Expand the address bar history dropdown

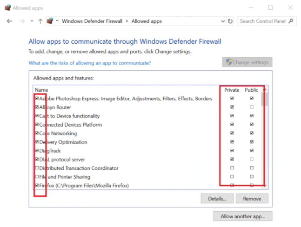tap(223, 21)
